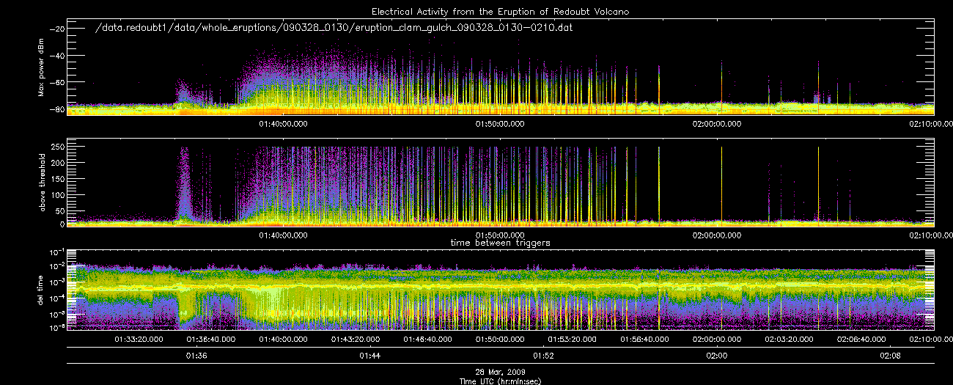The image size is (953, 385).
Task: Click the '01:53:20.000' time tick label
Action: coord(573,340)
